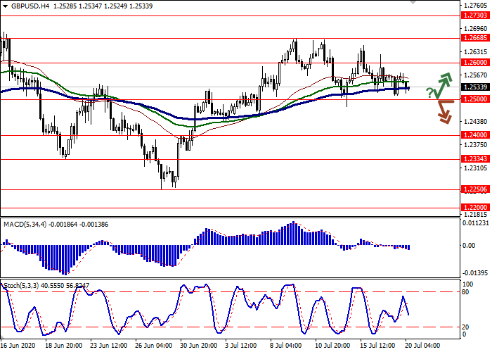The width and height of the screenshot is (492, 352).
Task: Click the green question mark symbol
Action: click(x=429, y=93)
